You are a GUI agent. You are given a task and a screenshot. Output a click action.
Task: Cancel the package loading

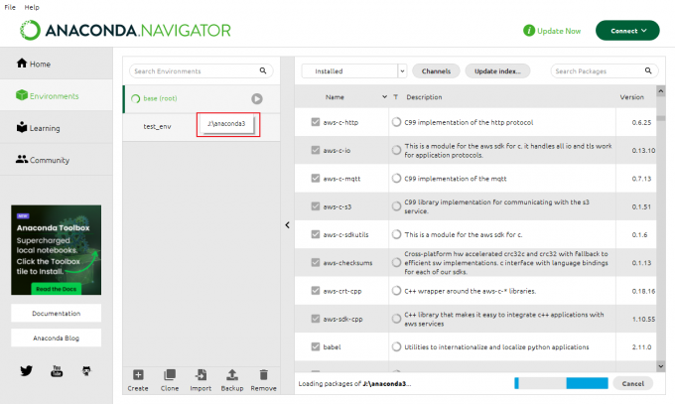point(633,383)
